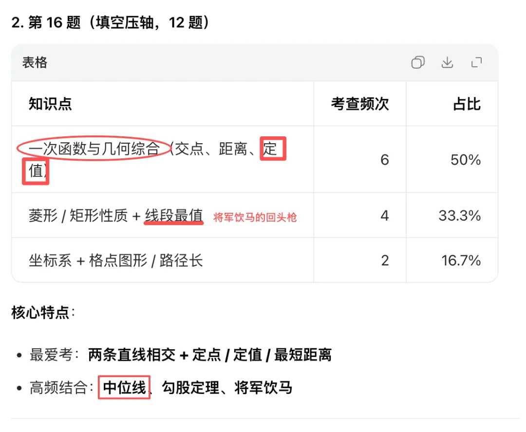Click the circled 一次函数与几何综合 text
Image resolution: width=526 pixels, height=432 pixels.
[94, 149]
